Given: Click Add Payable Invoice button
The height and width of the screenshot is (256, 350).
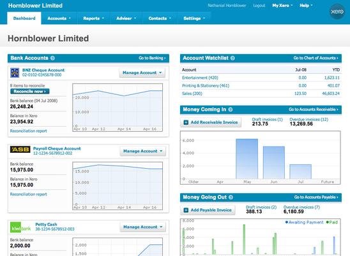Looking at the screenshot, I should 208,210.
